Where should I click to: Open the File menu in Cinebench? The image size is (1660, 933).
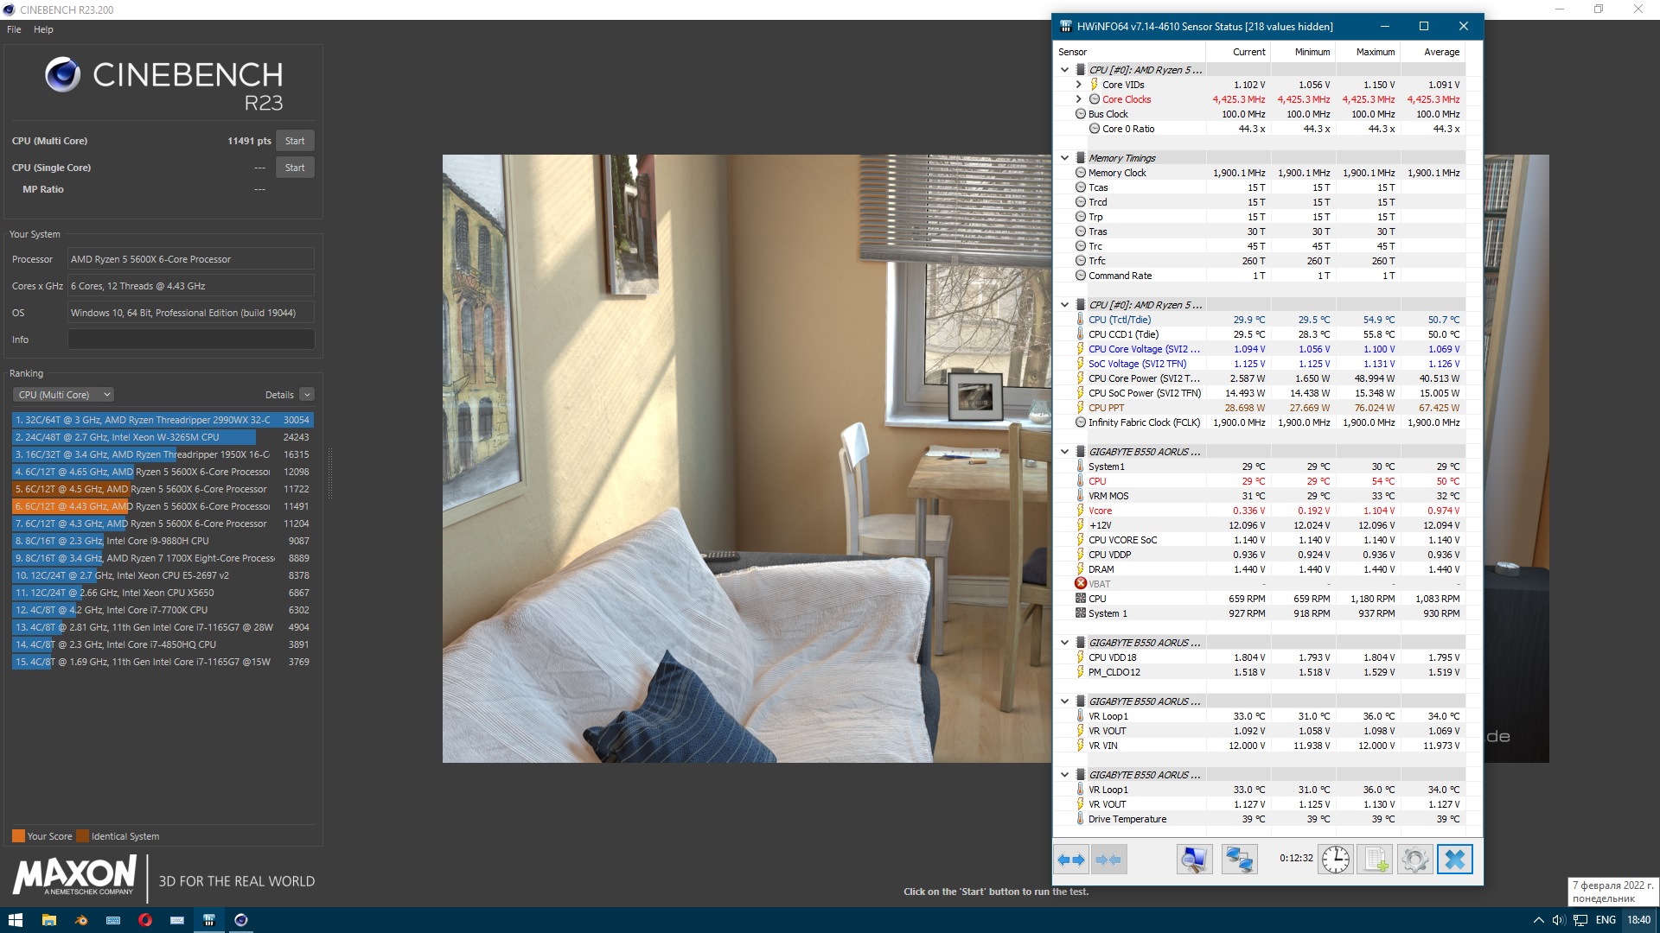tap(14, 29)
